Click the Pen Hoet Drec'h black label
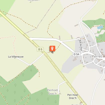The width and height of the screenshot is (105, 105). click(73, 96)
